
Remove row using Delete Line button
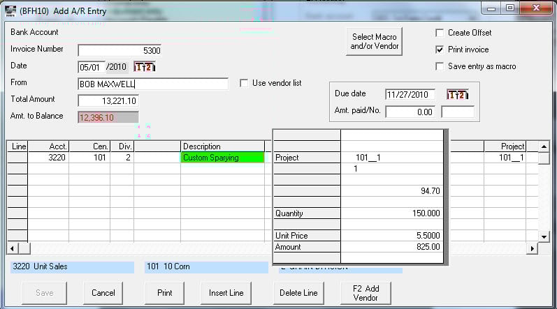(x=298, y=293)
